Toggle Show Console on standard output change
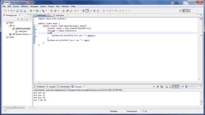Viewport: 205px width, 115px height. pyautogui.click(x=174, y=87)
